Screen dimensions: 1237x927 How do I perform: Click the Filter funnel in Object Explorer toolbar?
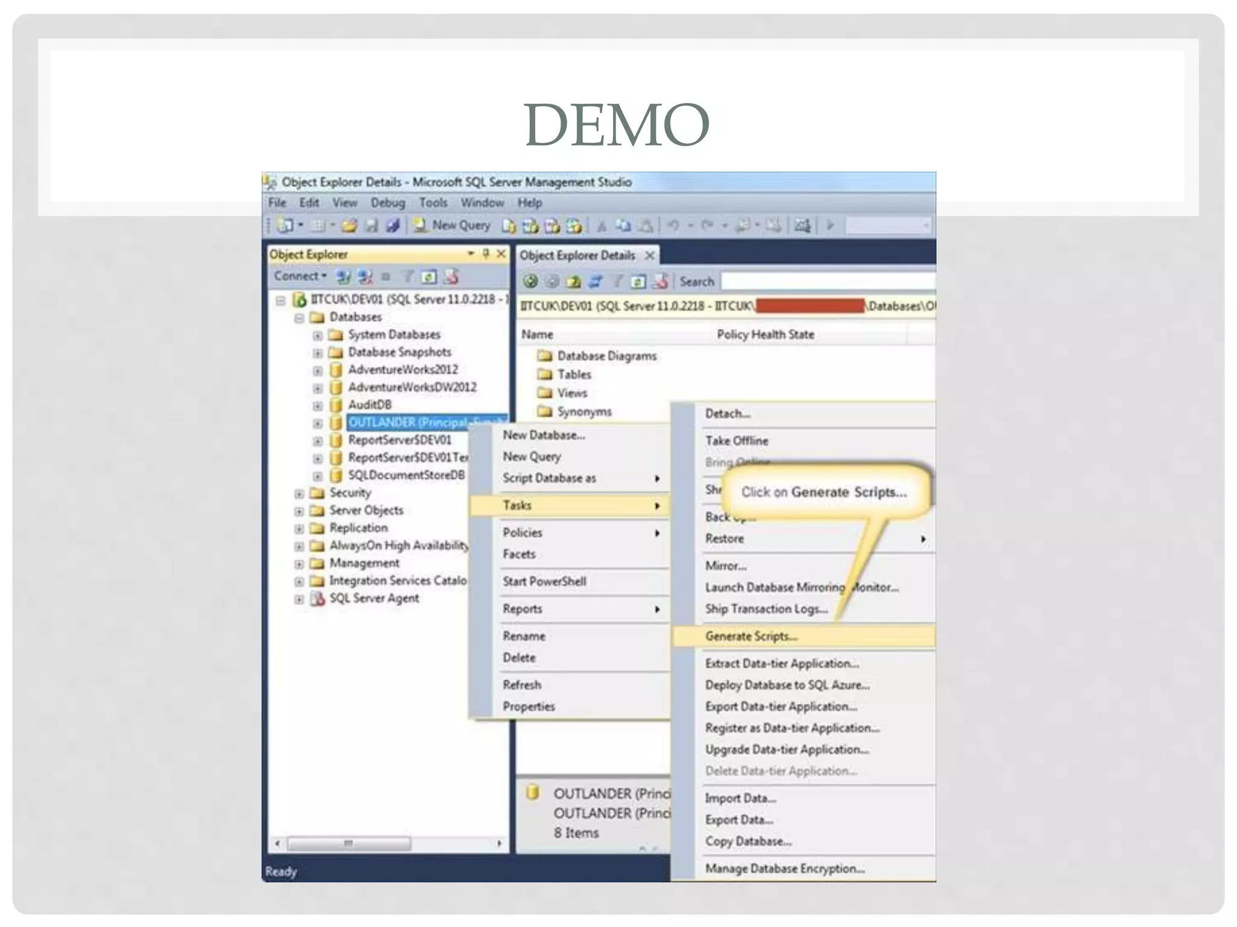408,277
